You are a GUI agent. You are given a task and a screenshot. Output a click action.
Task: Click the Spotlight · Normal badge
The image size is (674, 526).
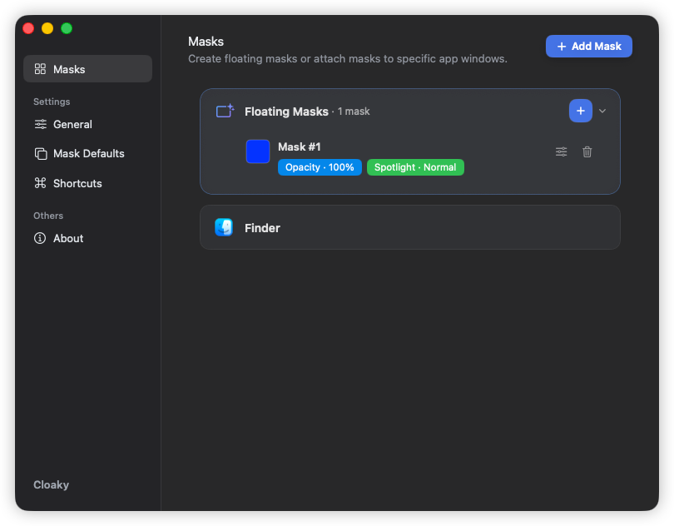[415, 167]
